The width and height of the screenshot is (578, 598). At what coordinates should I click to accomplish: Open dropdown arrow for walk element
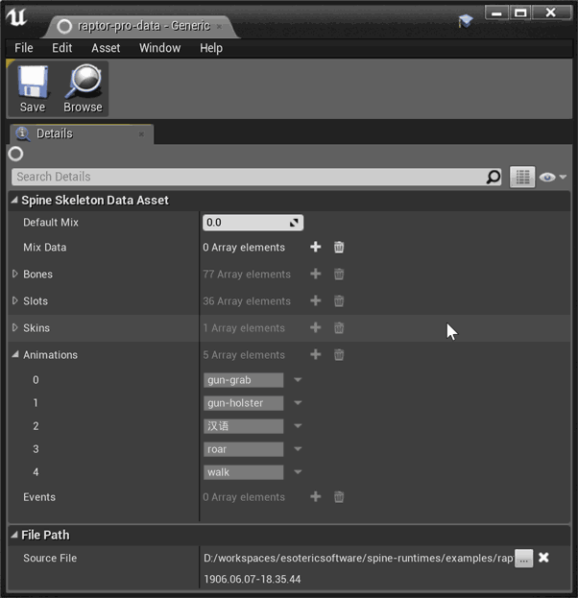click(x=298, y=472)
